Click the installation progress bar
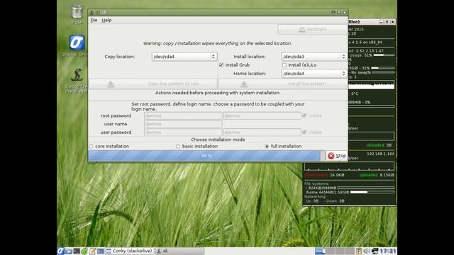Image resolution: width=454 pixels, height=255 pixels. 206,156
